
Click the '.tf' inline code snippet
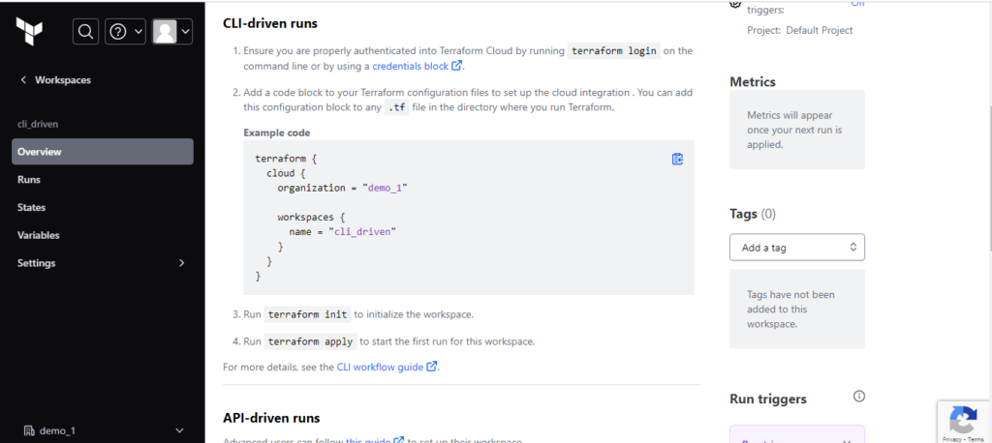point(396,107)
